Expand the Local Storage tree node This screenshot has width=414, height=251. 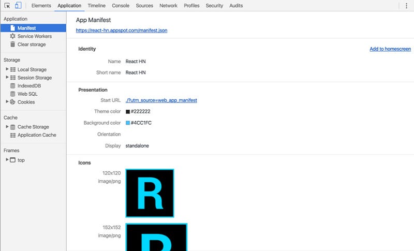coord(7,69)
